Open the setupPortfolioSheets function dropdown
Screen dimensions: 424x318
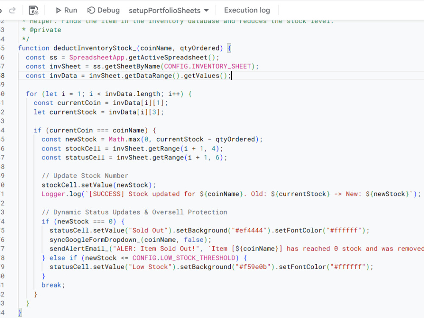[x=169, y=10]
